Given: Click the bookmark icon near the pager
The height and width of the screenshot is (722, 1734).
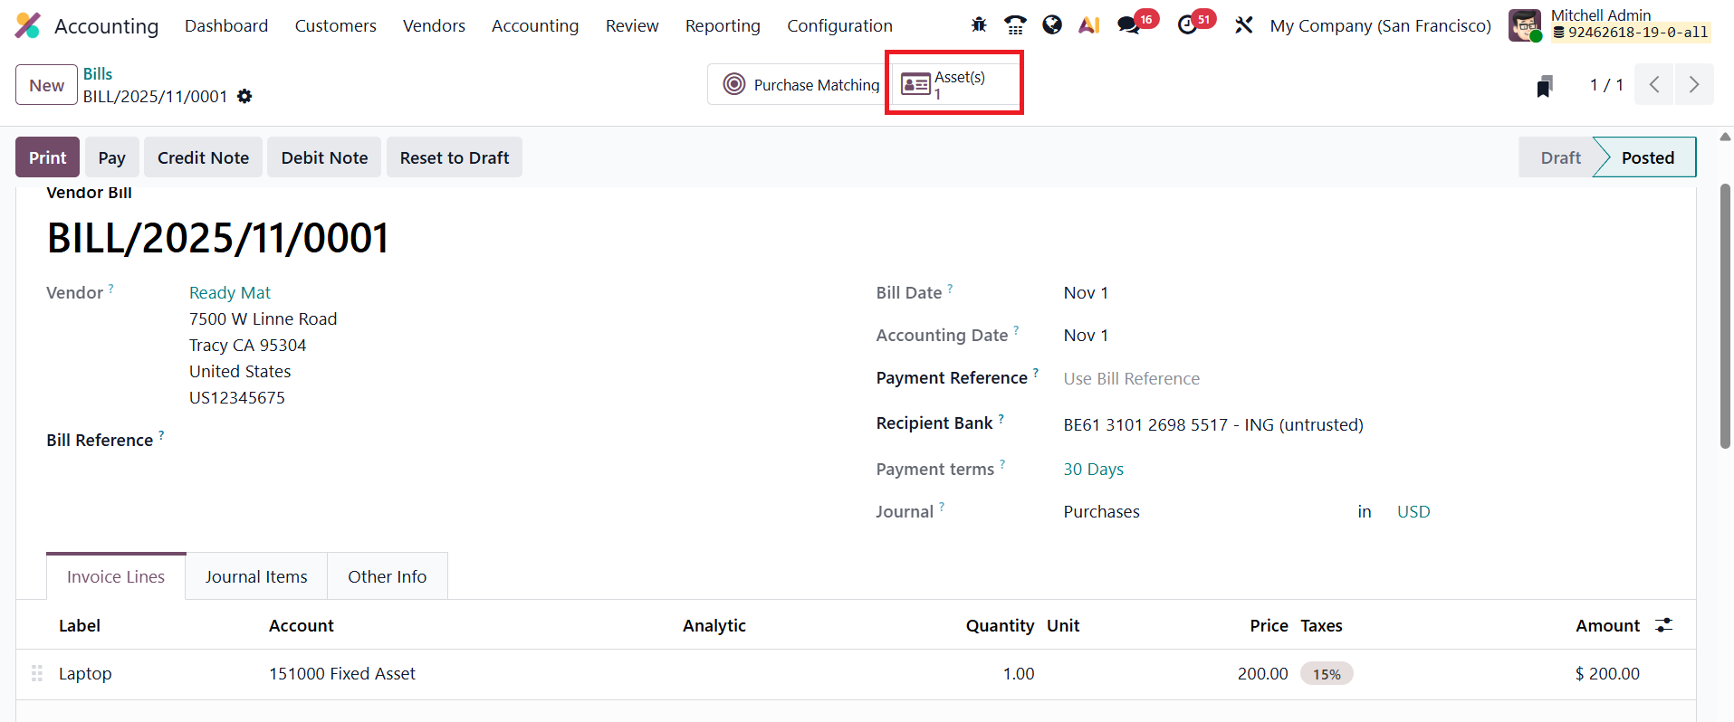Looking at the screenshot, I should [x=1545, y=86].
